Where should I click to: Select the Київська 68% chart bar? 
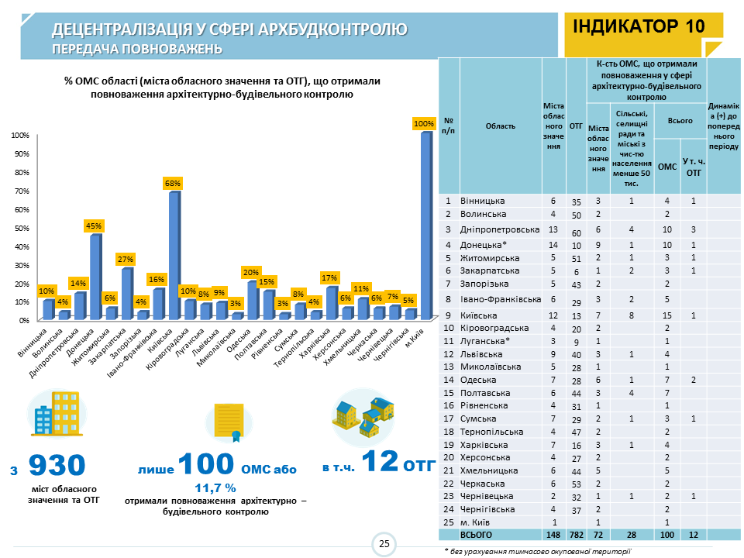tap(174, 255)
